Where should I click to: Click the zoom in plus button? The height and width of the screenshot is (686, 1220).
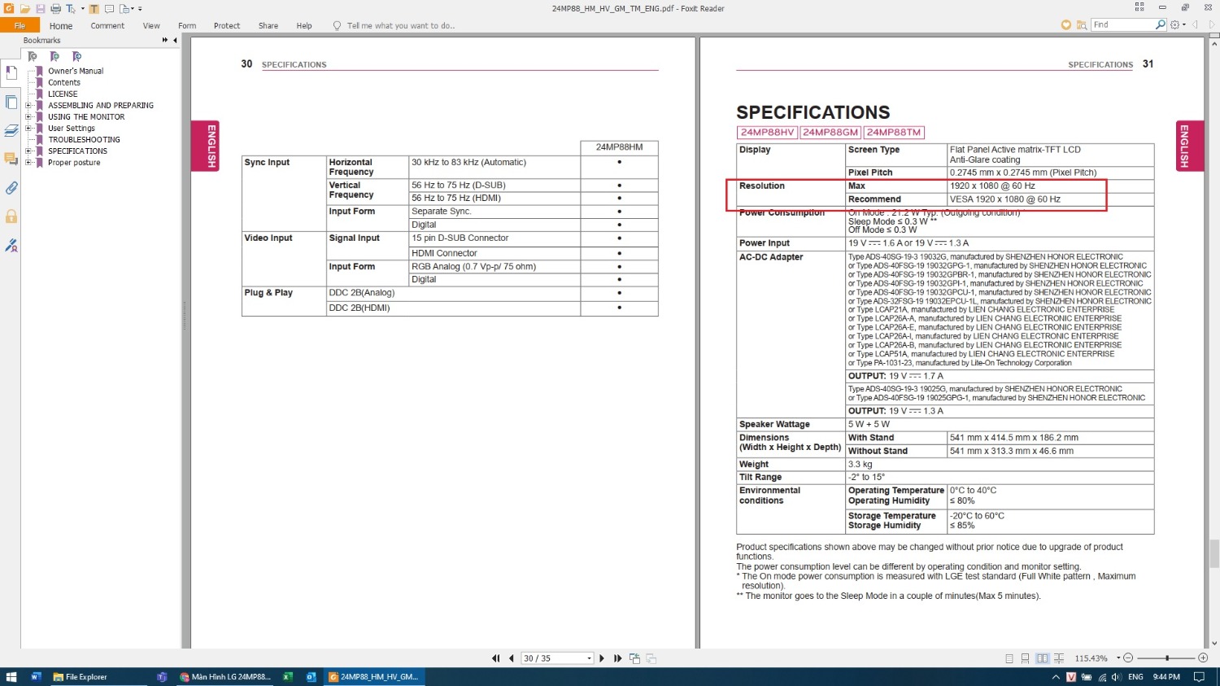[x=1203, y=658]
